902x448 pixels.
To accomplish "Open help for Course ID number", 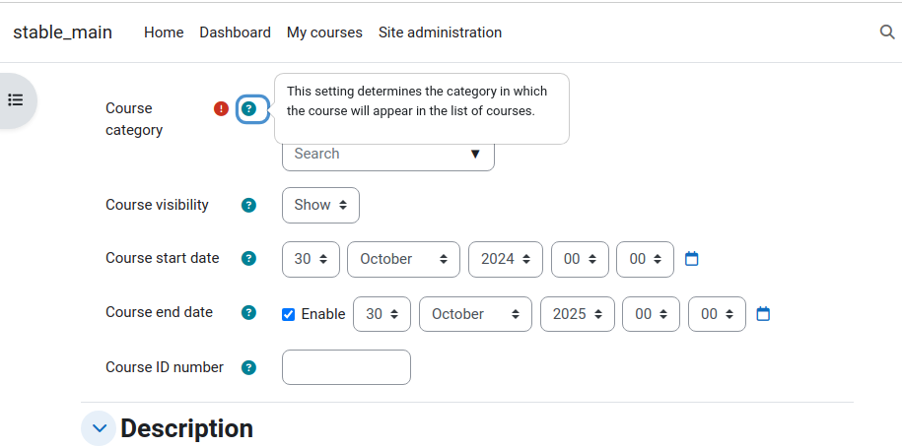I will point(248,367).
